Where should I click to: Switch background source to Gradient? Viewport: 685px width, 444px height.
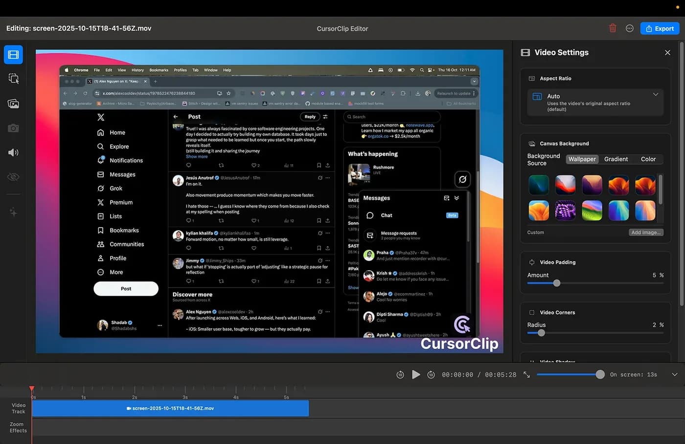tap(616, 159)
